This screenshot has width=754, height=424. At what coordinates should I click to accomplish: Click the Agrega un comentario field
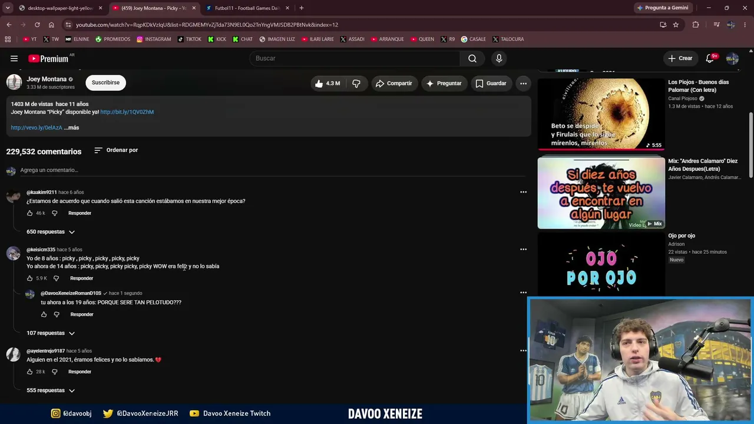(273, 170)
